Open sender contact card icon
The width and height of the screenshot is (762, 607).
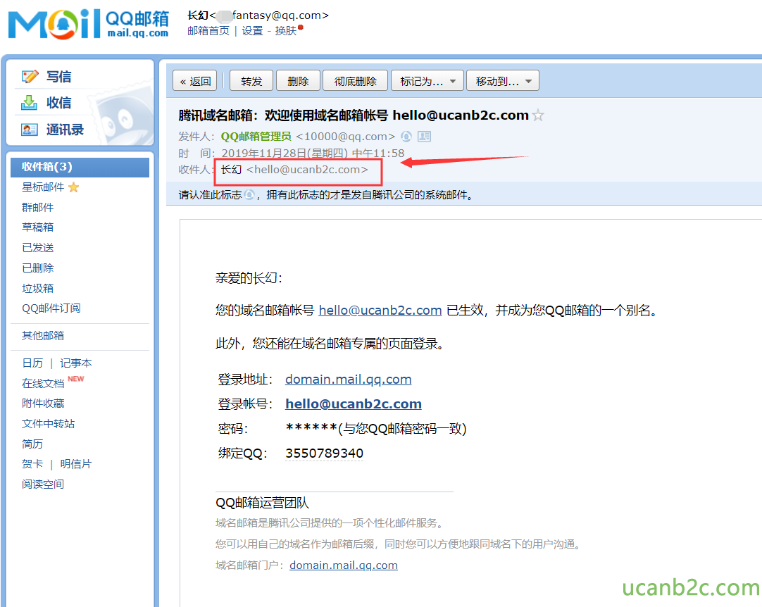(x=424, y=137)
